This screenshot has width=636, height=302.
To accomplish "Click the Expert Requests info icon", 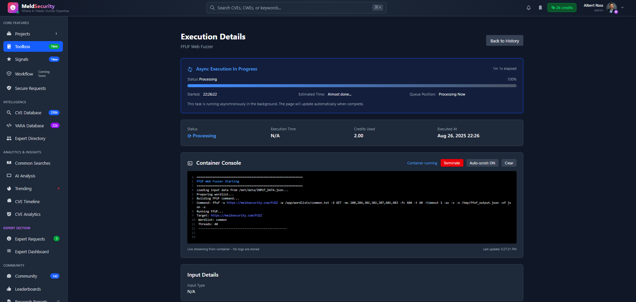I will 9,239.
